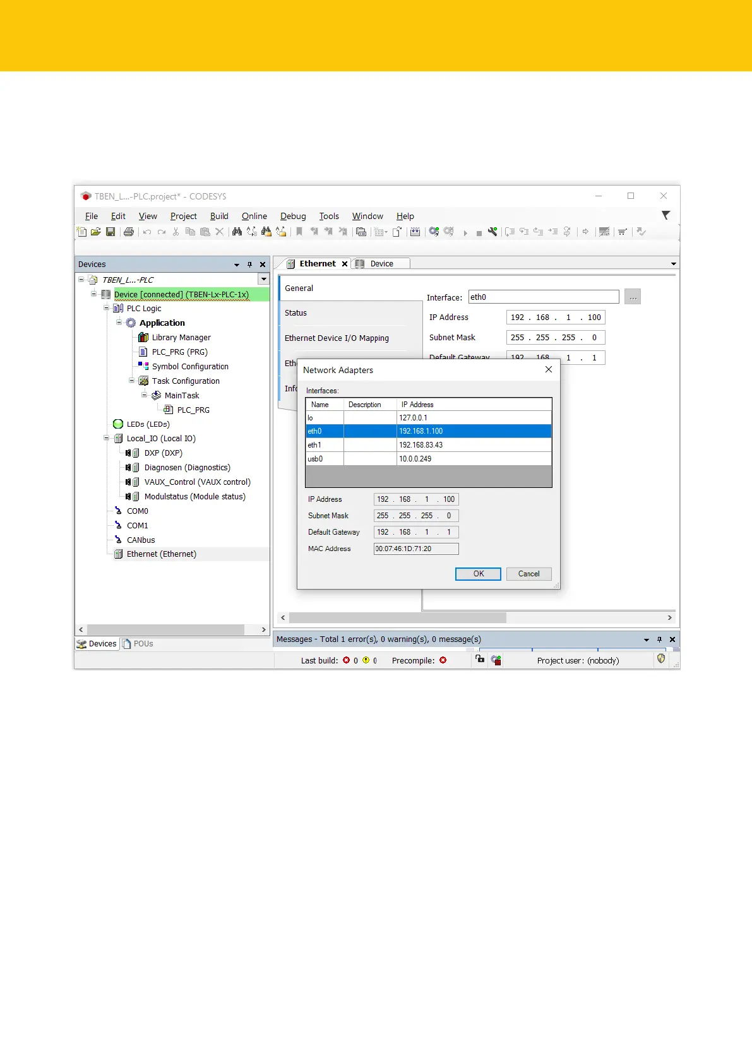Screen dimensions: 752x1063
Task: Click the red error icon beside Last build
Action: pos(346,660)
